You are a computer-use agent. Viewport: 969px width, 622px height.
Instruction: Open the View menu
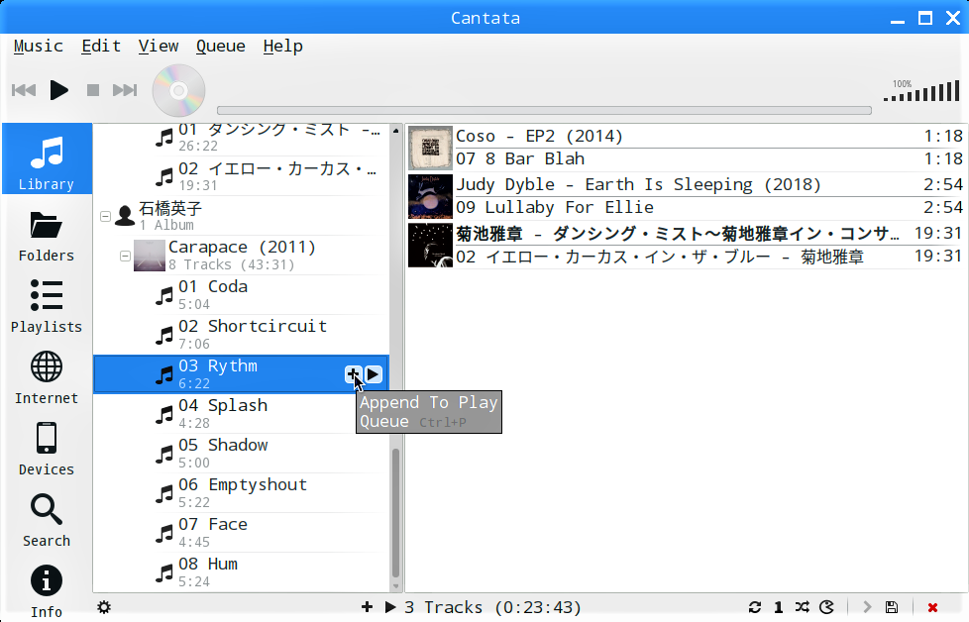click(x=159, y=47)
